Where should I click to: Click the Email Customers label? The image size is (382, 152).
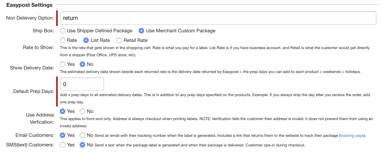coord(35,135)
